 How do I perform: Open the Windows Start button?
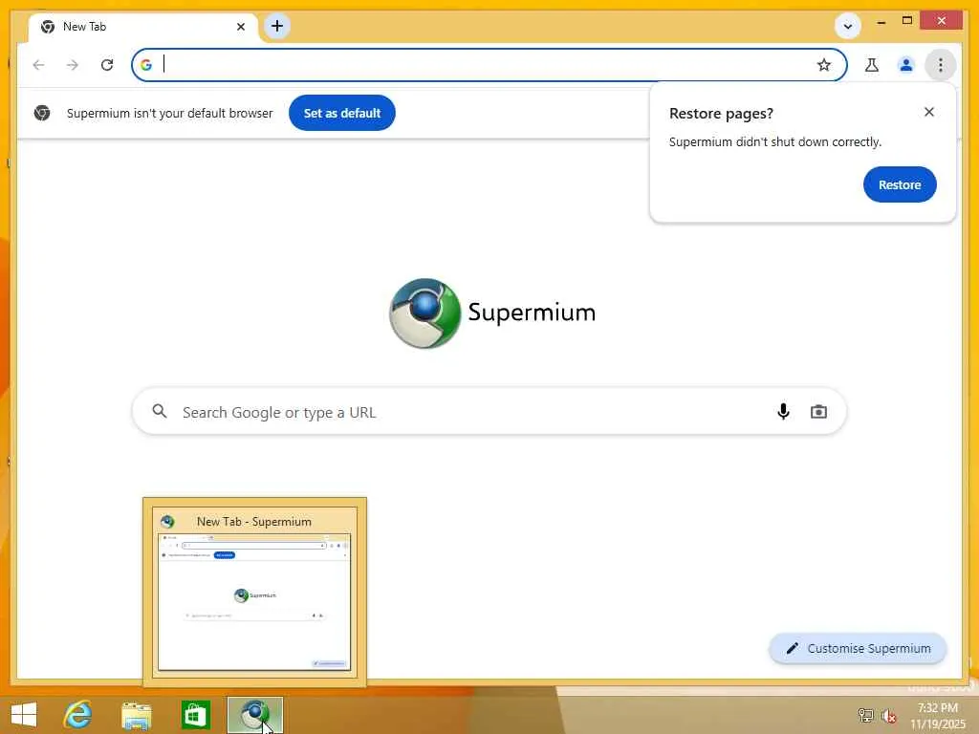click(24, 715)
